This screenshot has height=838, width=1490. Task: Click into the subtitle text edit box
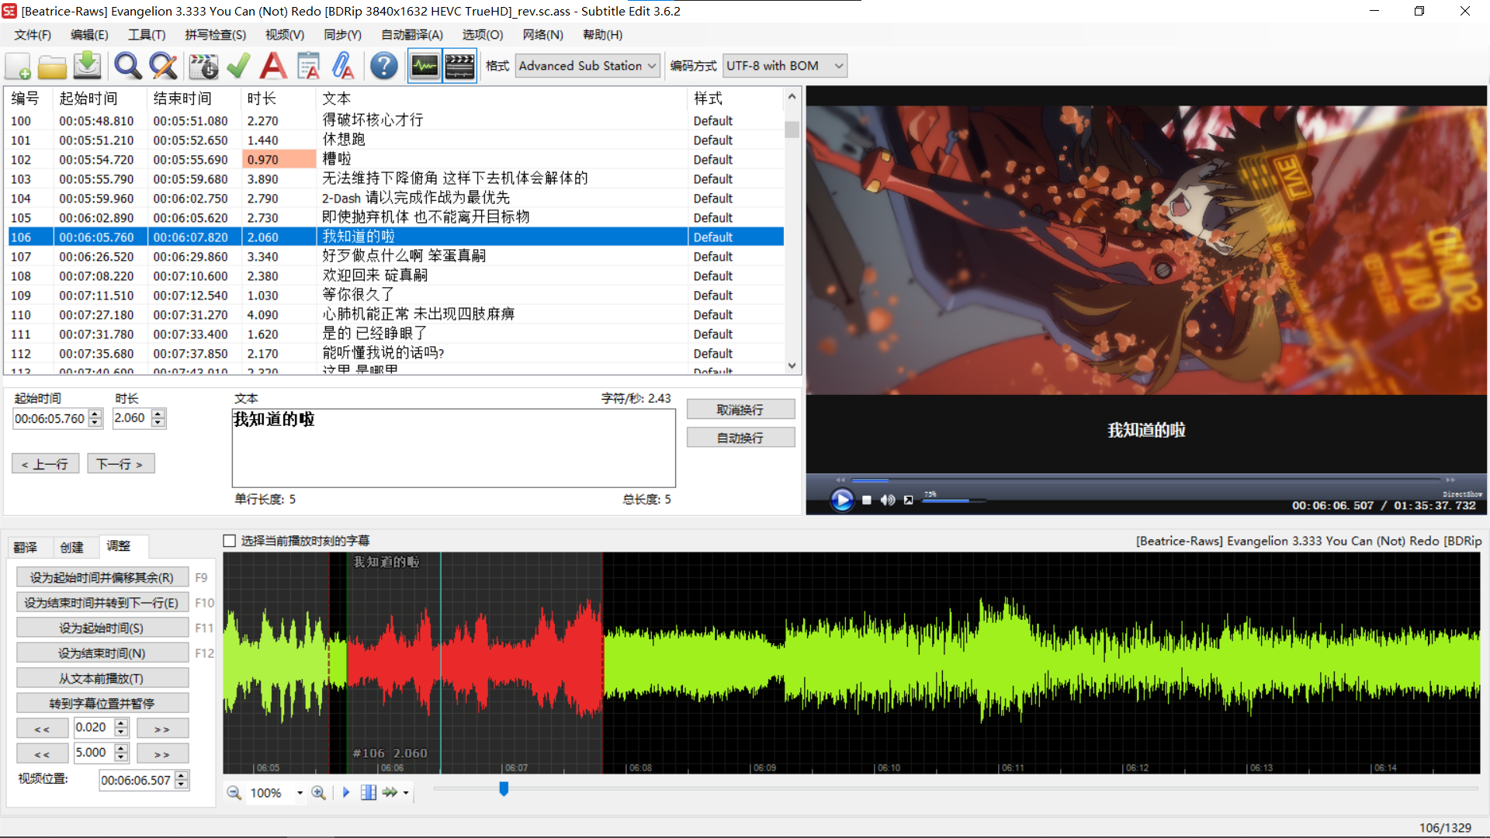click(x=453, y=448)
